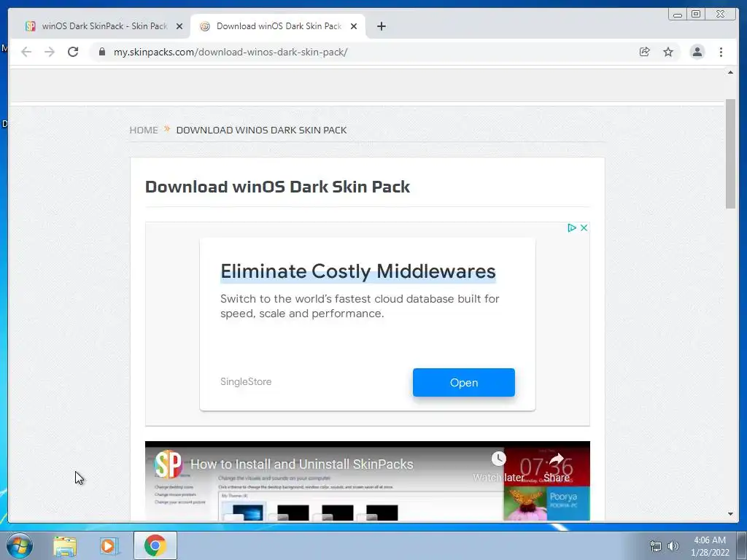Click the ad description about cloud database
The height and width of the screenshot is (560, 747).
[360, 306]
